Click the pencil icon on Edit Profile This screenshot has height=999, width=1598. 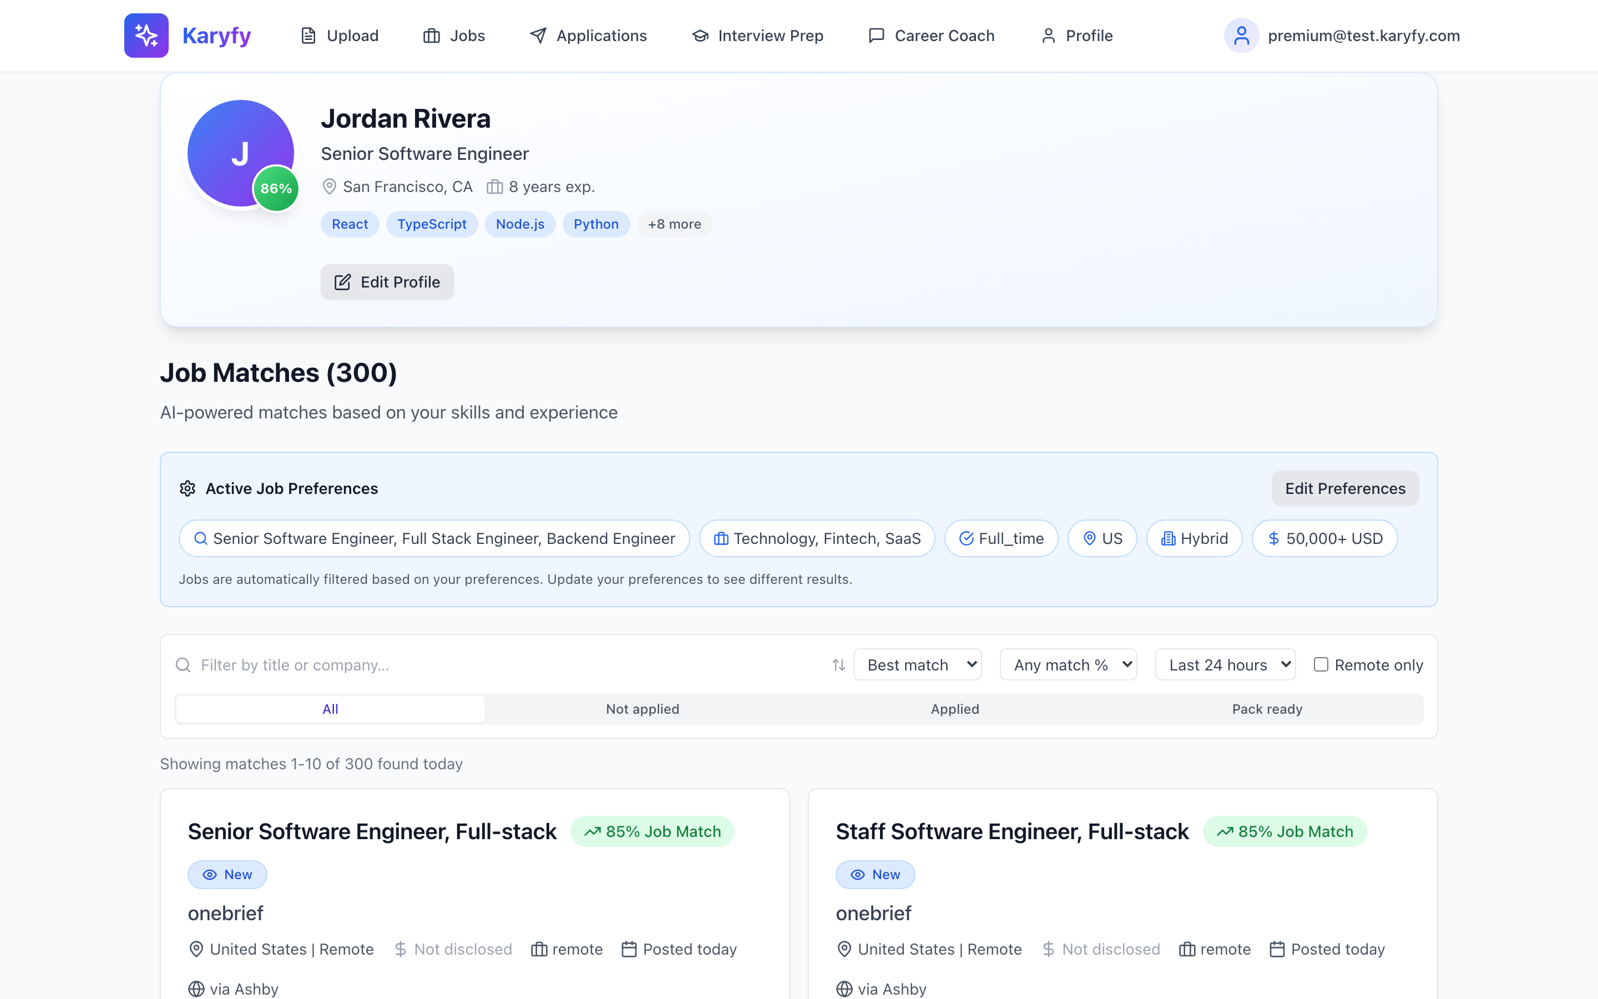point(343,282)
